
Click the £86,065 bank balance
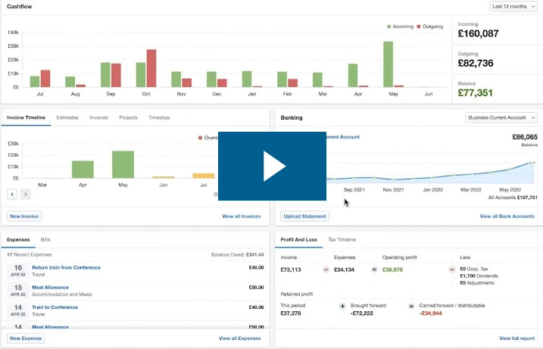[x=525, y=137]
